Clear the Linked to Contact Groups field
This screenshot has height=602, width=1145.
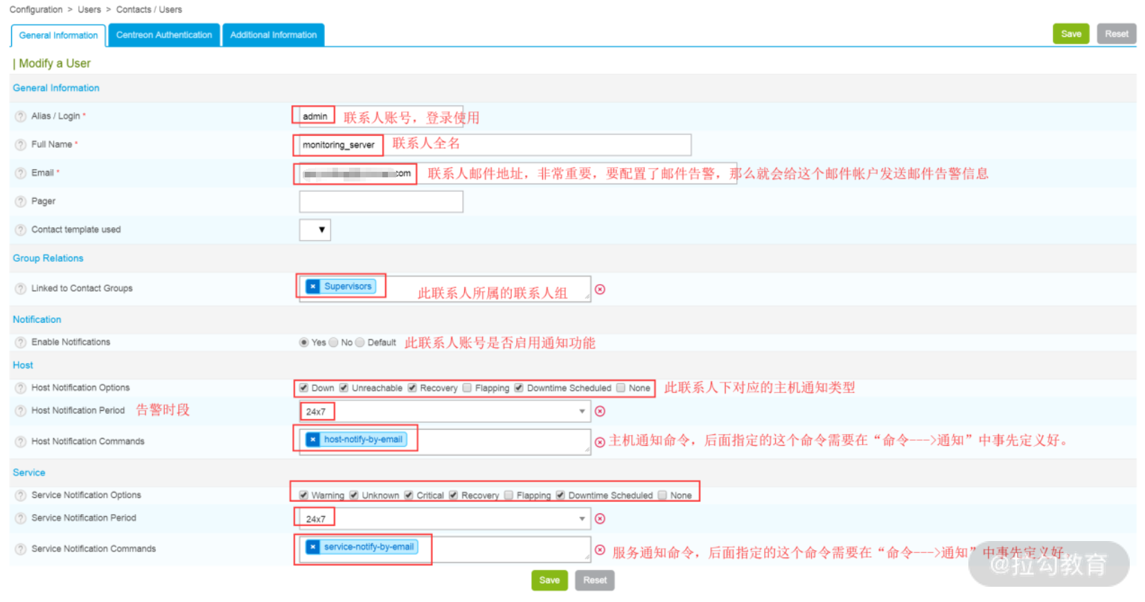[600, 289]
